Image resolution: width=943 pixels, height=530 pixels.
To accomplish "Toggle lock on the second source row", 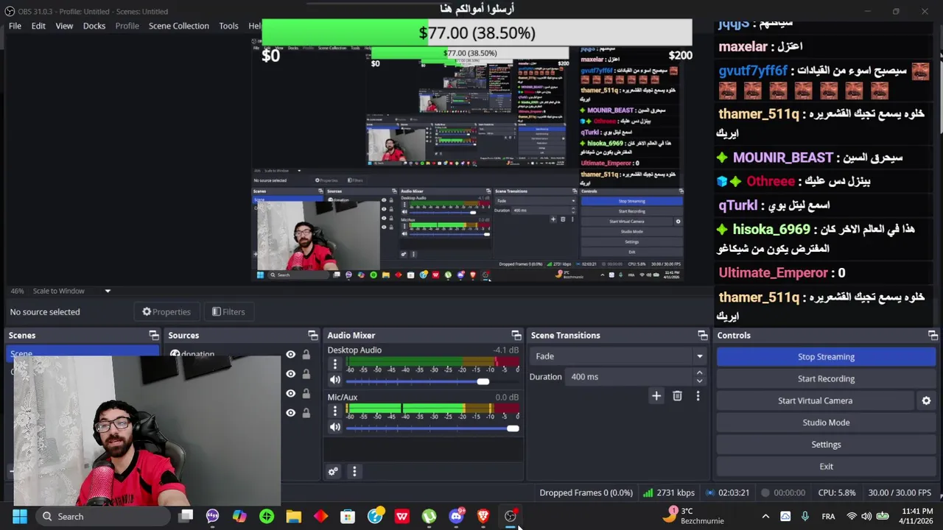I will (x=306, y=374).
